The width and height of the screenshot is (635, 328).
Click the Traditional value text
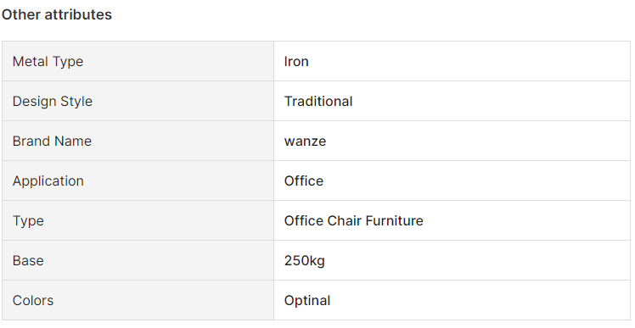click(318, 101)
